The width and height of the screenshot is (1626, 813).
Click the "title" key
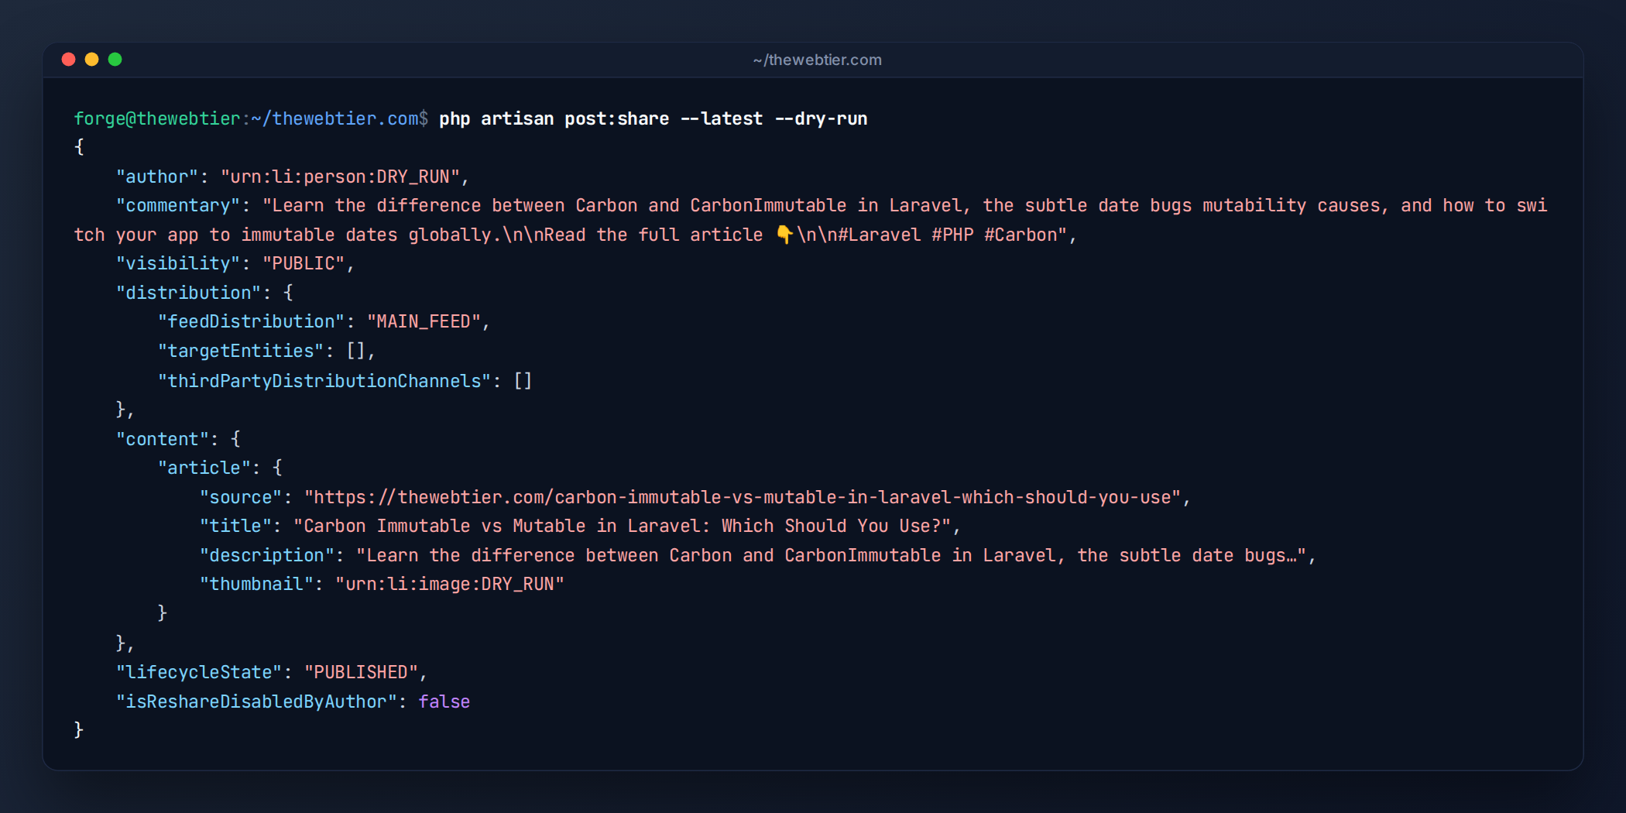point(235,526)
